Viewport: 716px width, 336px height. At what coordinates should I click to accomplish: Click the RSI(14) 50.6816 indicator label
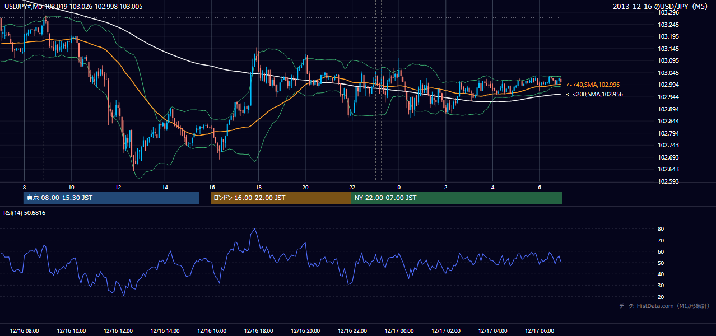coord(25,213)
